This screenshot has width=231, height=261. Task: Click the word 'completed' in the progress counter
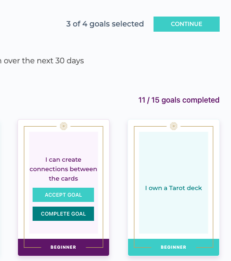click(201, 100)
